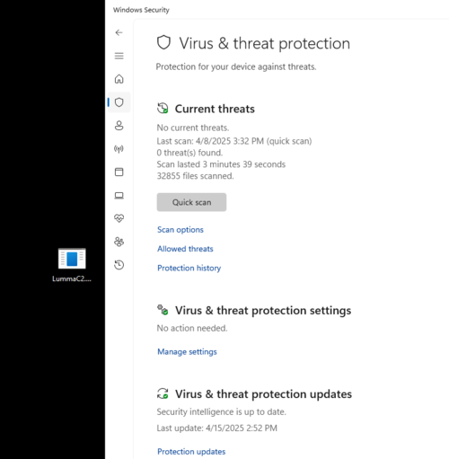
Task: Click '32855 files scanned.' text
Action: tap(195, 176)
